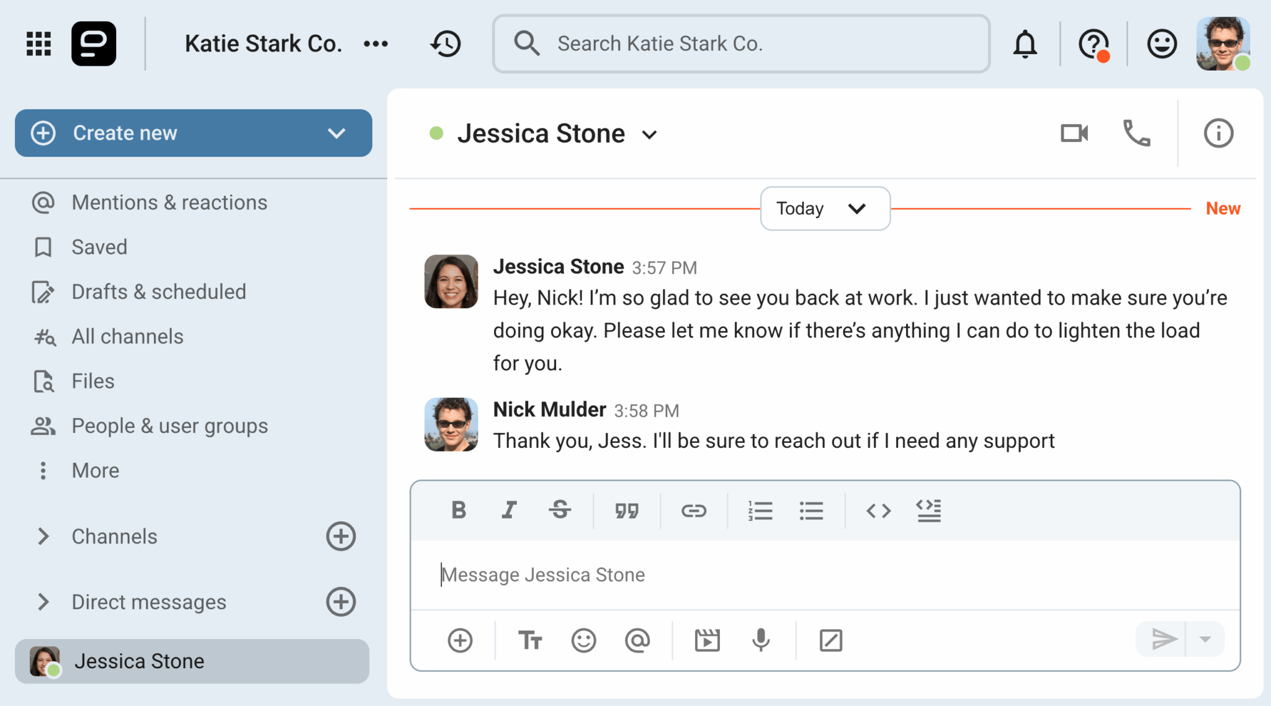
Task: Open conversation info panel
Action: (x=1218, y=133)
